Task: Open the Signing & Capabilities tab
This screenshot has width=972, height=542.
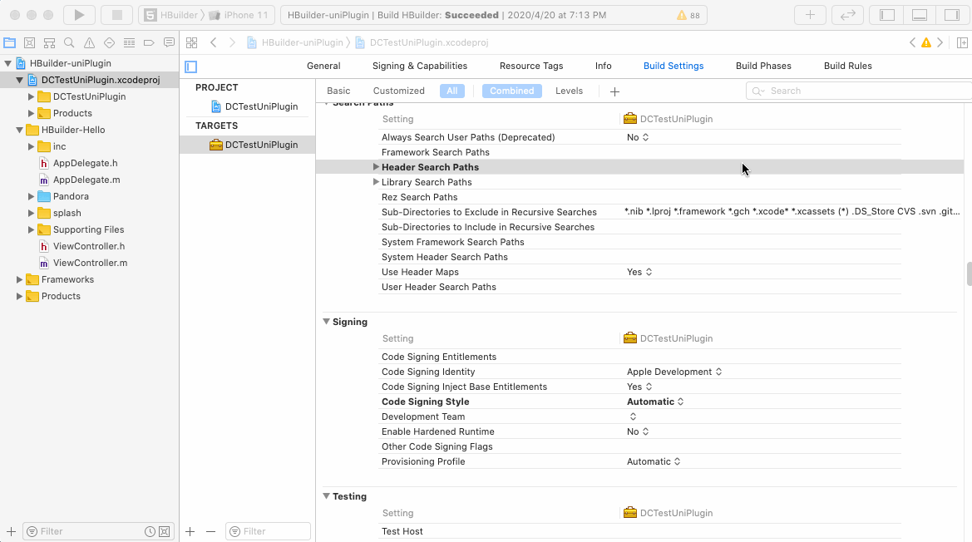Action: 419,66
